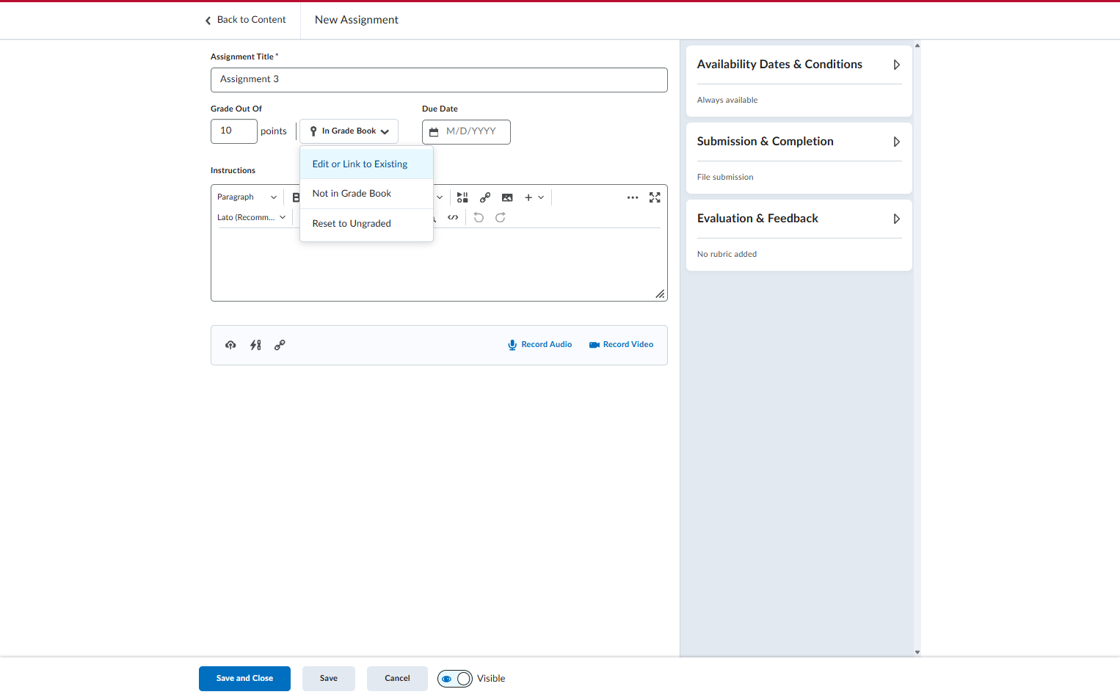
Task: Open the more actions ellipsis in editor
Action: coord(633,197)
